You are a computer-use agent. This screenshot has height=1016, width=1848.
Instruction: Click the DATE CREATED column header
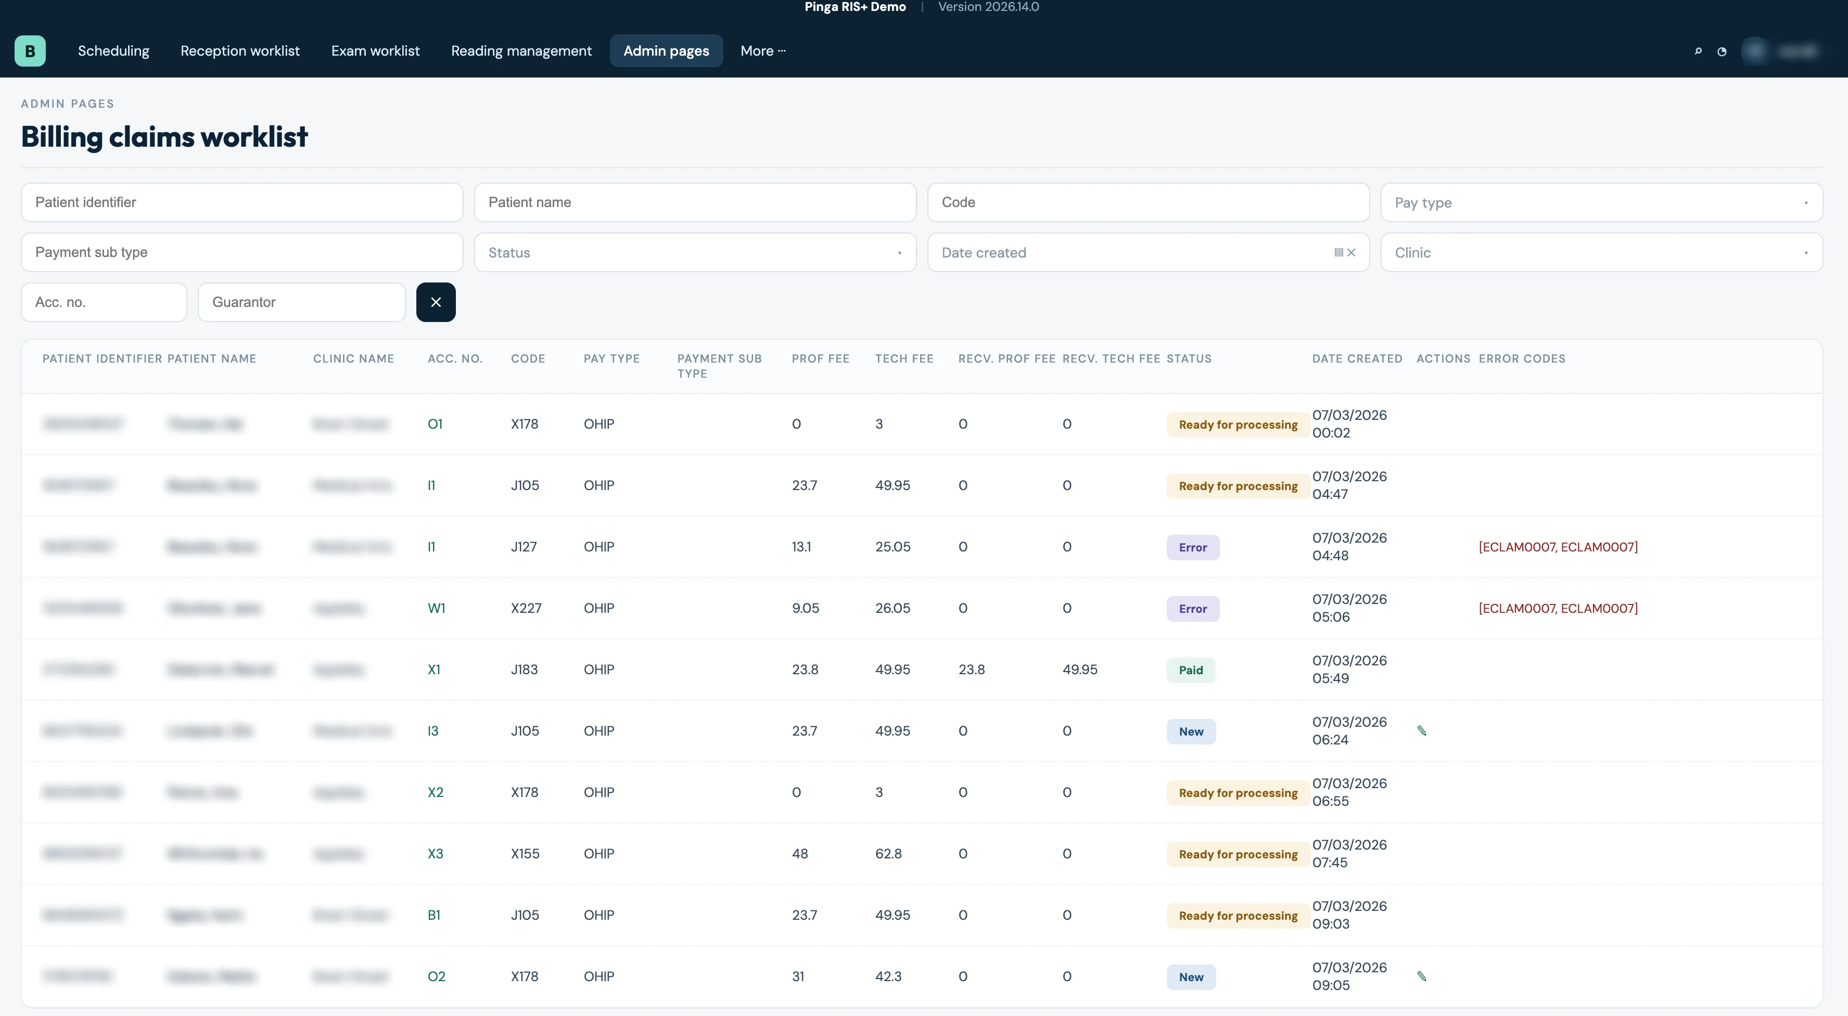click(x=1357, y=358)
